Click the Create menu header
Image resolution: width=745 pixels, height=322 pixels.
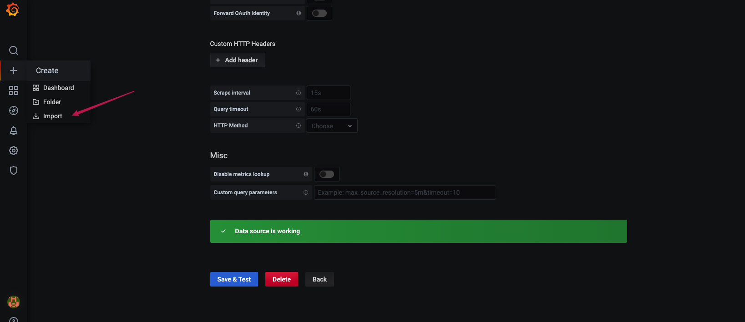tap(59, 70)
